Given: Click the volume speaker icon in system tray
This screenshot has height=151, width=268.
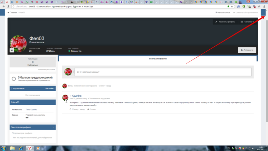Looking at the screenshot, I should (253, 148).
